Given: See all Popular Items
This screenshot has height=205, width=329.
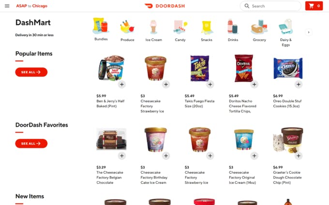Looking at the screenshot, I should tap(31, 72).
